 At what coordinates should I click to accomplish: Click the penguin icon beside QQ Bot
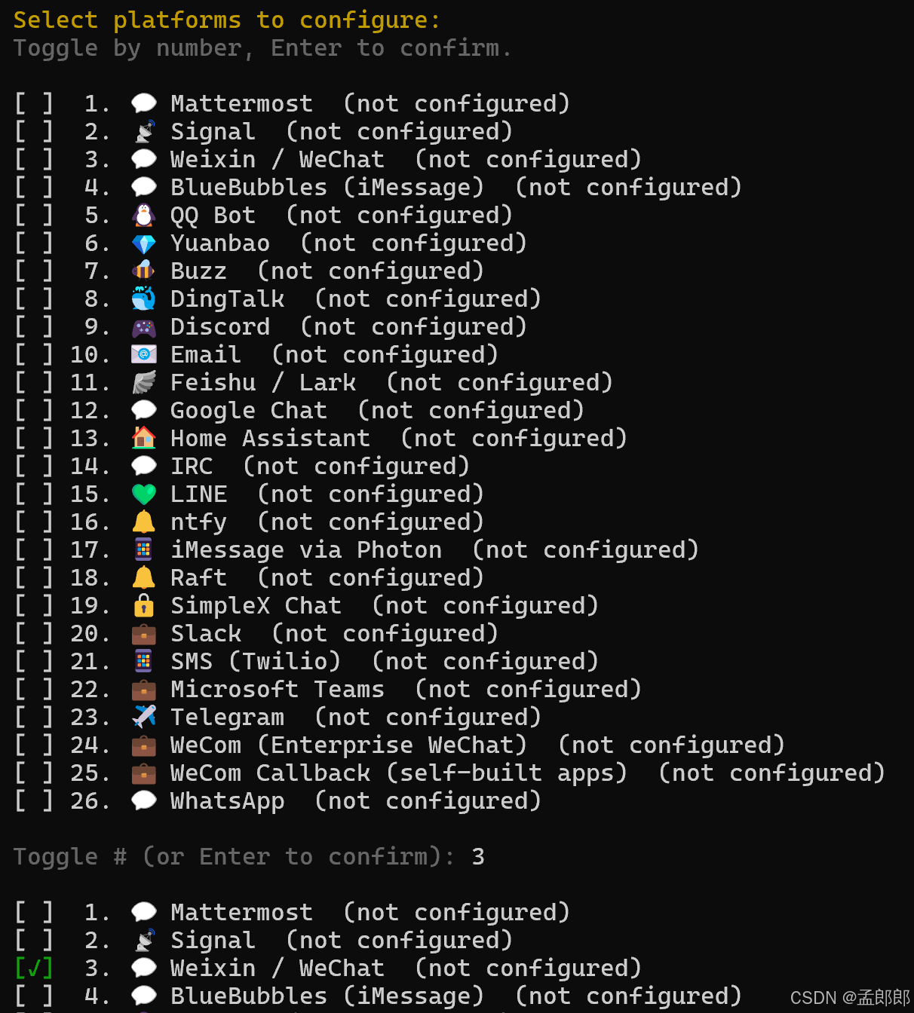pyautogui.click(x=143, y=216)
